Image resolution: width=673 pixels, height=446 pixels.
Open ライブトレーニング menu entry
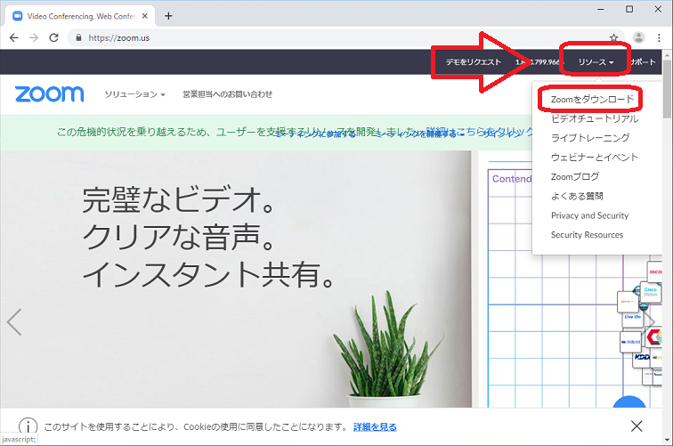click(x=590, y=138)
